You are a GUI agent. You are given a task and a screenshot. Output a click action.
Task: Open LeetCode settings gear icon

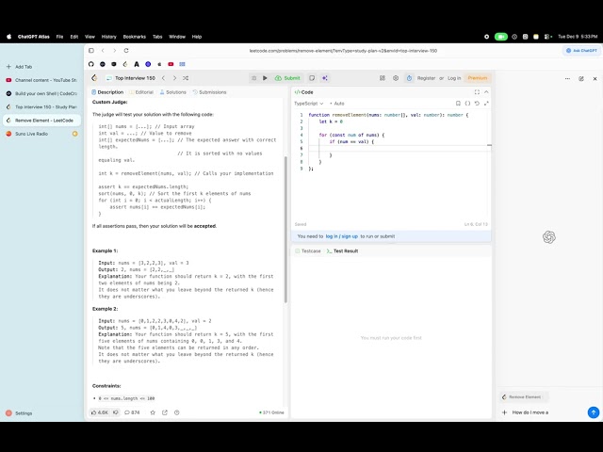coord(396,78)
